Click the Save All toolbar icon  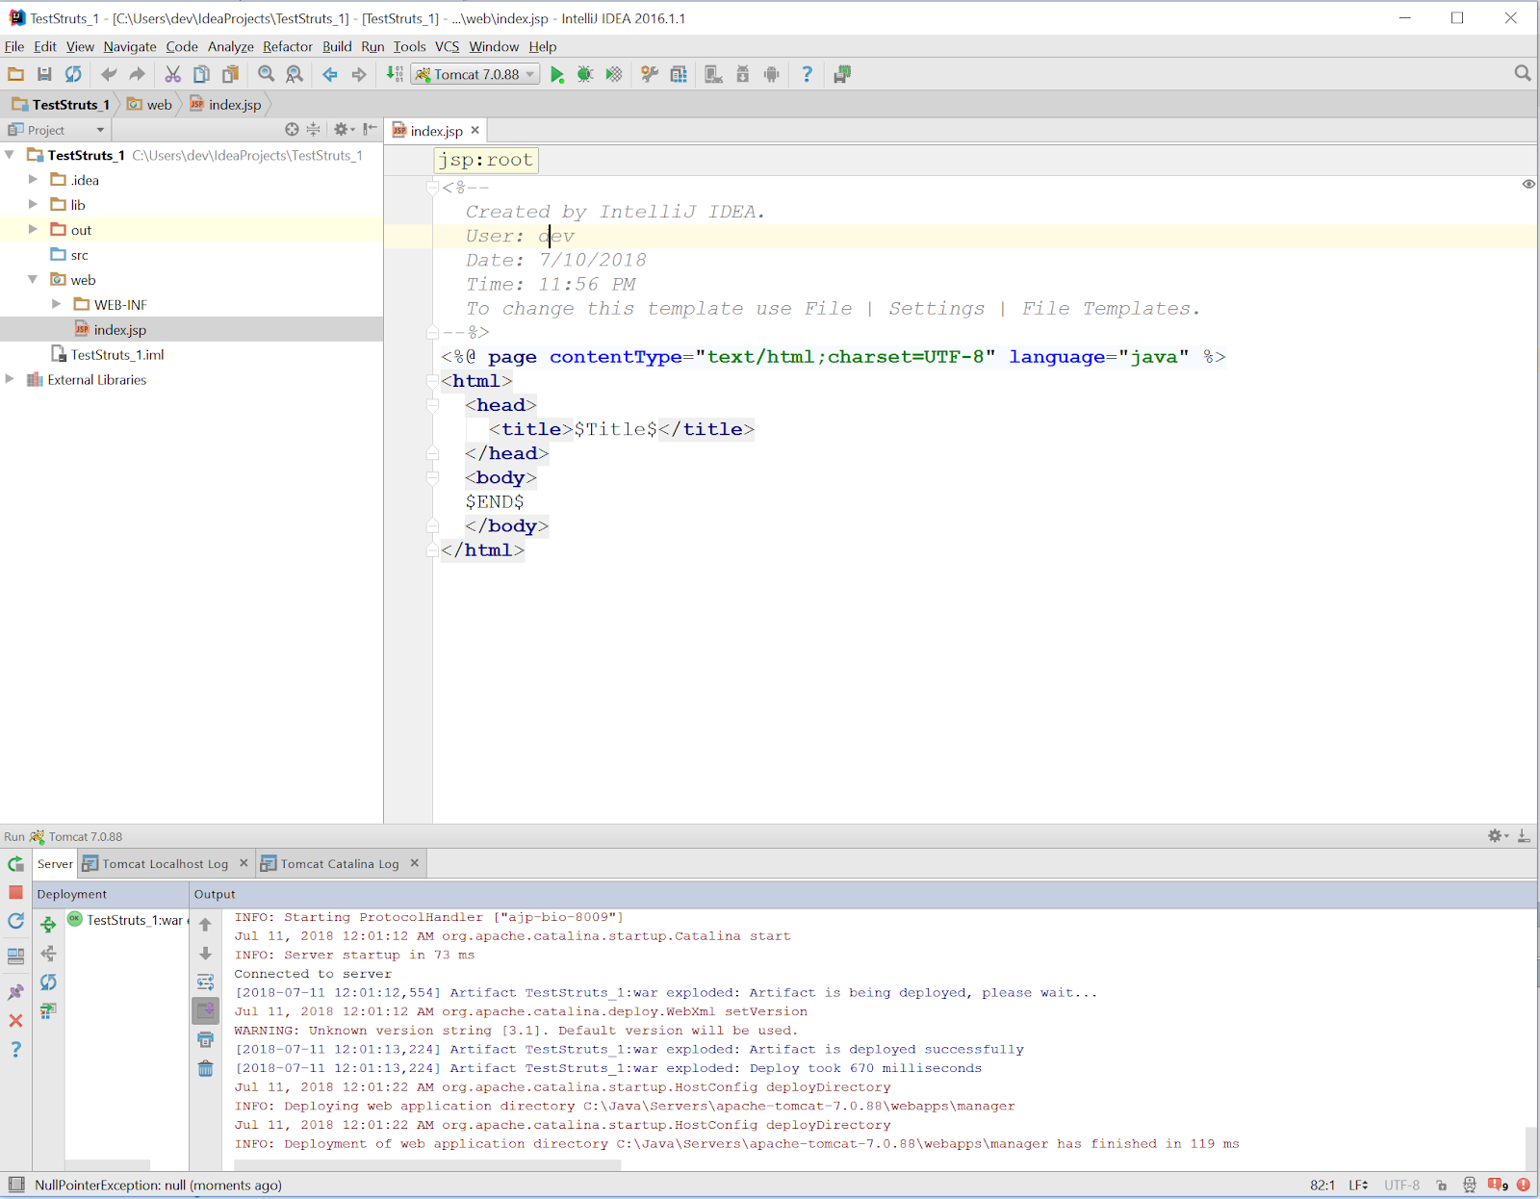click(x=44, y=75)
